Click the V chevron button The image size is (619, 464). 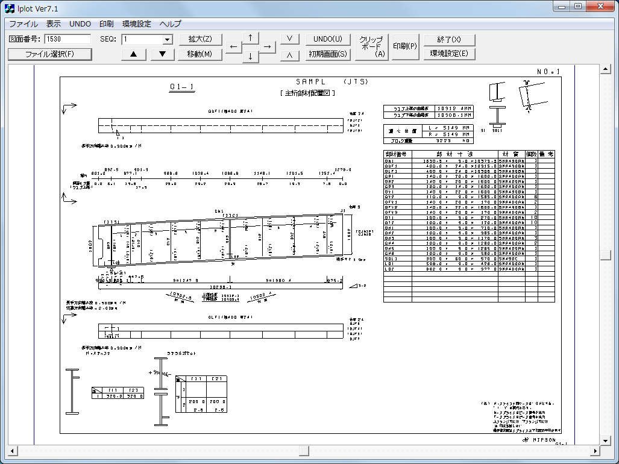[x=290, y=39]
